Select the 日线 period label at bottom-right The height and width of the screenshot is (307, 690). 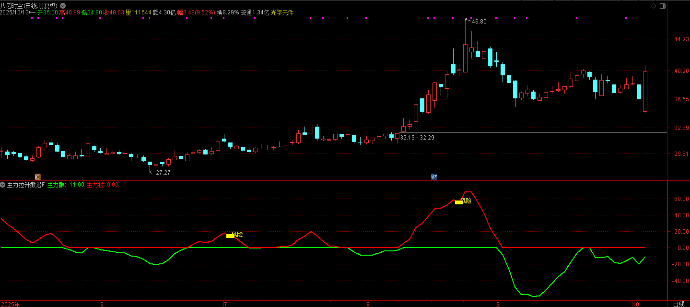pos(678,304)
